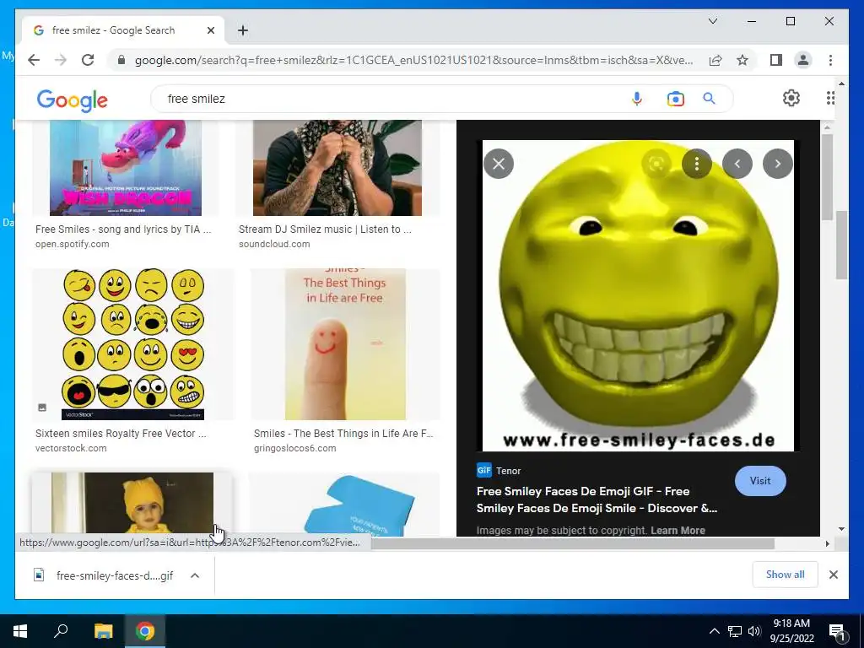The height and width of the screenshot is (648, 864).
Task: Click Chrome icon in taskbar
Action: 145,631
